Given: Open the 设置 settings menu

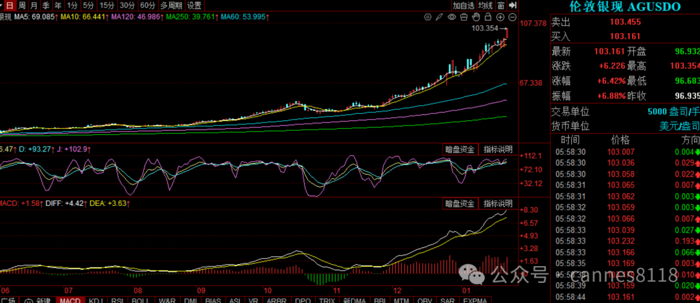Looking at the screenshot, I should point(194,5).
